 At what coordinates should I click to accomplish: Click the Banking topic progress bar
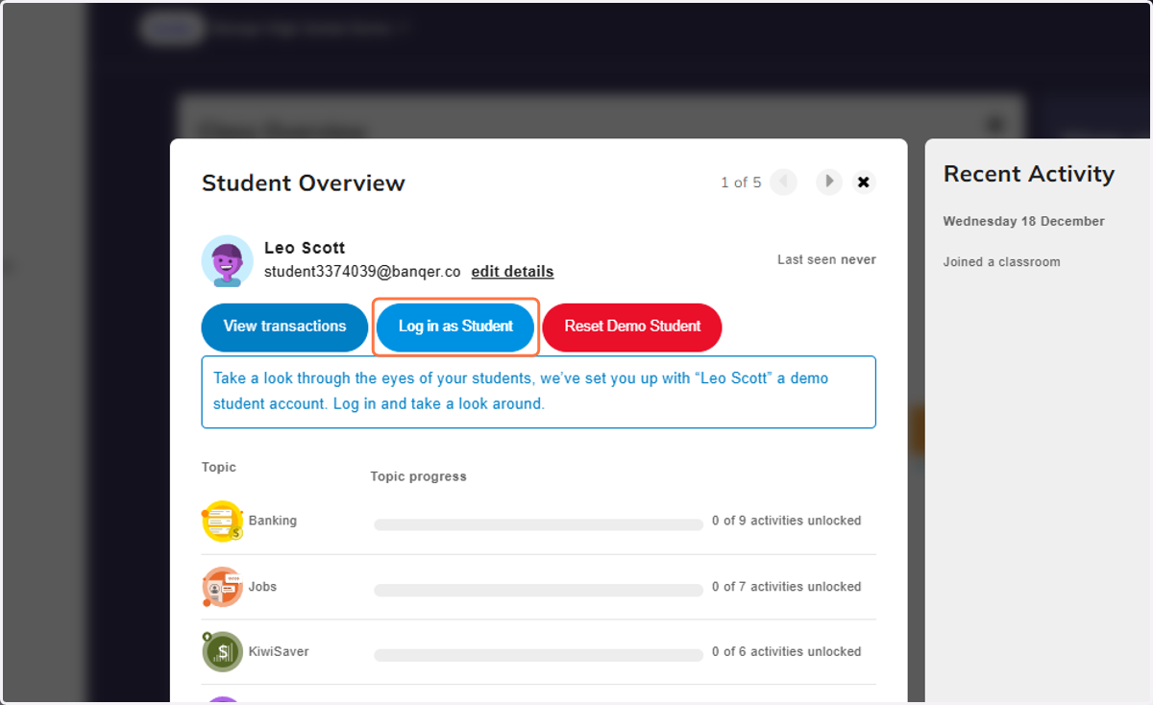(538, 524)
